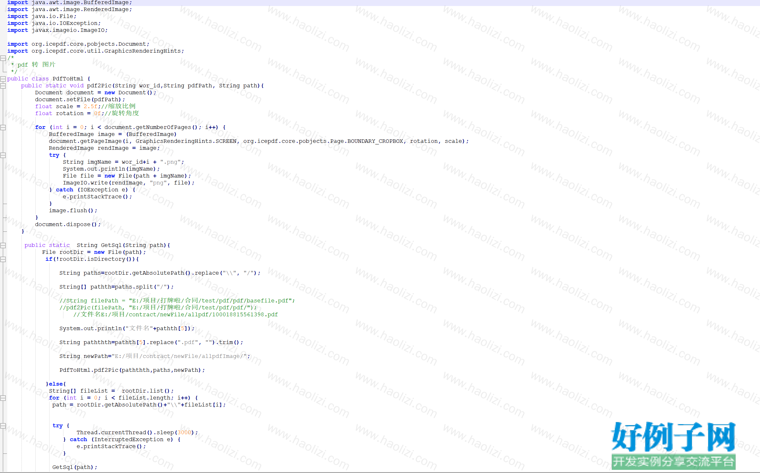This screenshot has height=473, width=760.
Task: Click 'System.out.println(imgName);' line
Action: [x=111, y=169]
